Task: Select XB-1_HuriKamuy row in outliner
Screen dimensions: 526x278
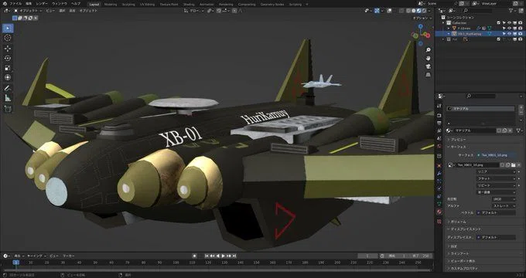Action: [480, 34]
